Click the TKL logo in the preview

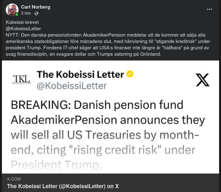click(22, 79)
